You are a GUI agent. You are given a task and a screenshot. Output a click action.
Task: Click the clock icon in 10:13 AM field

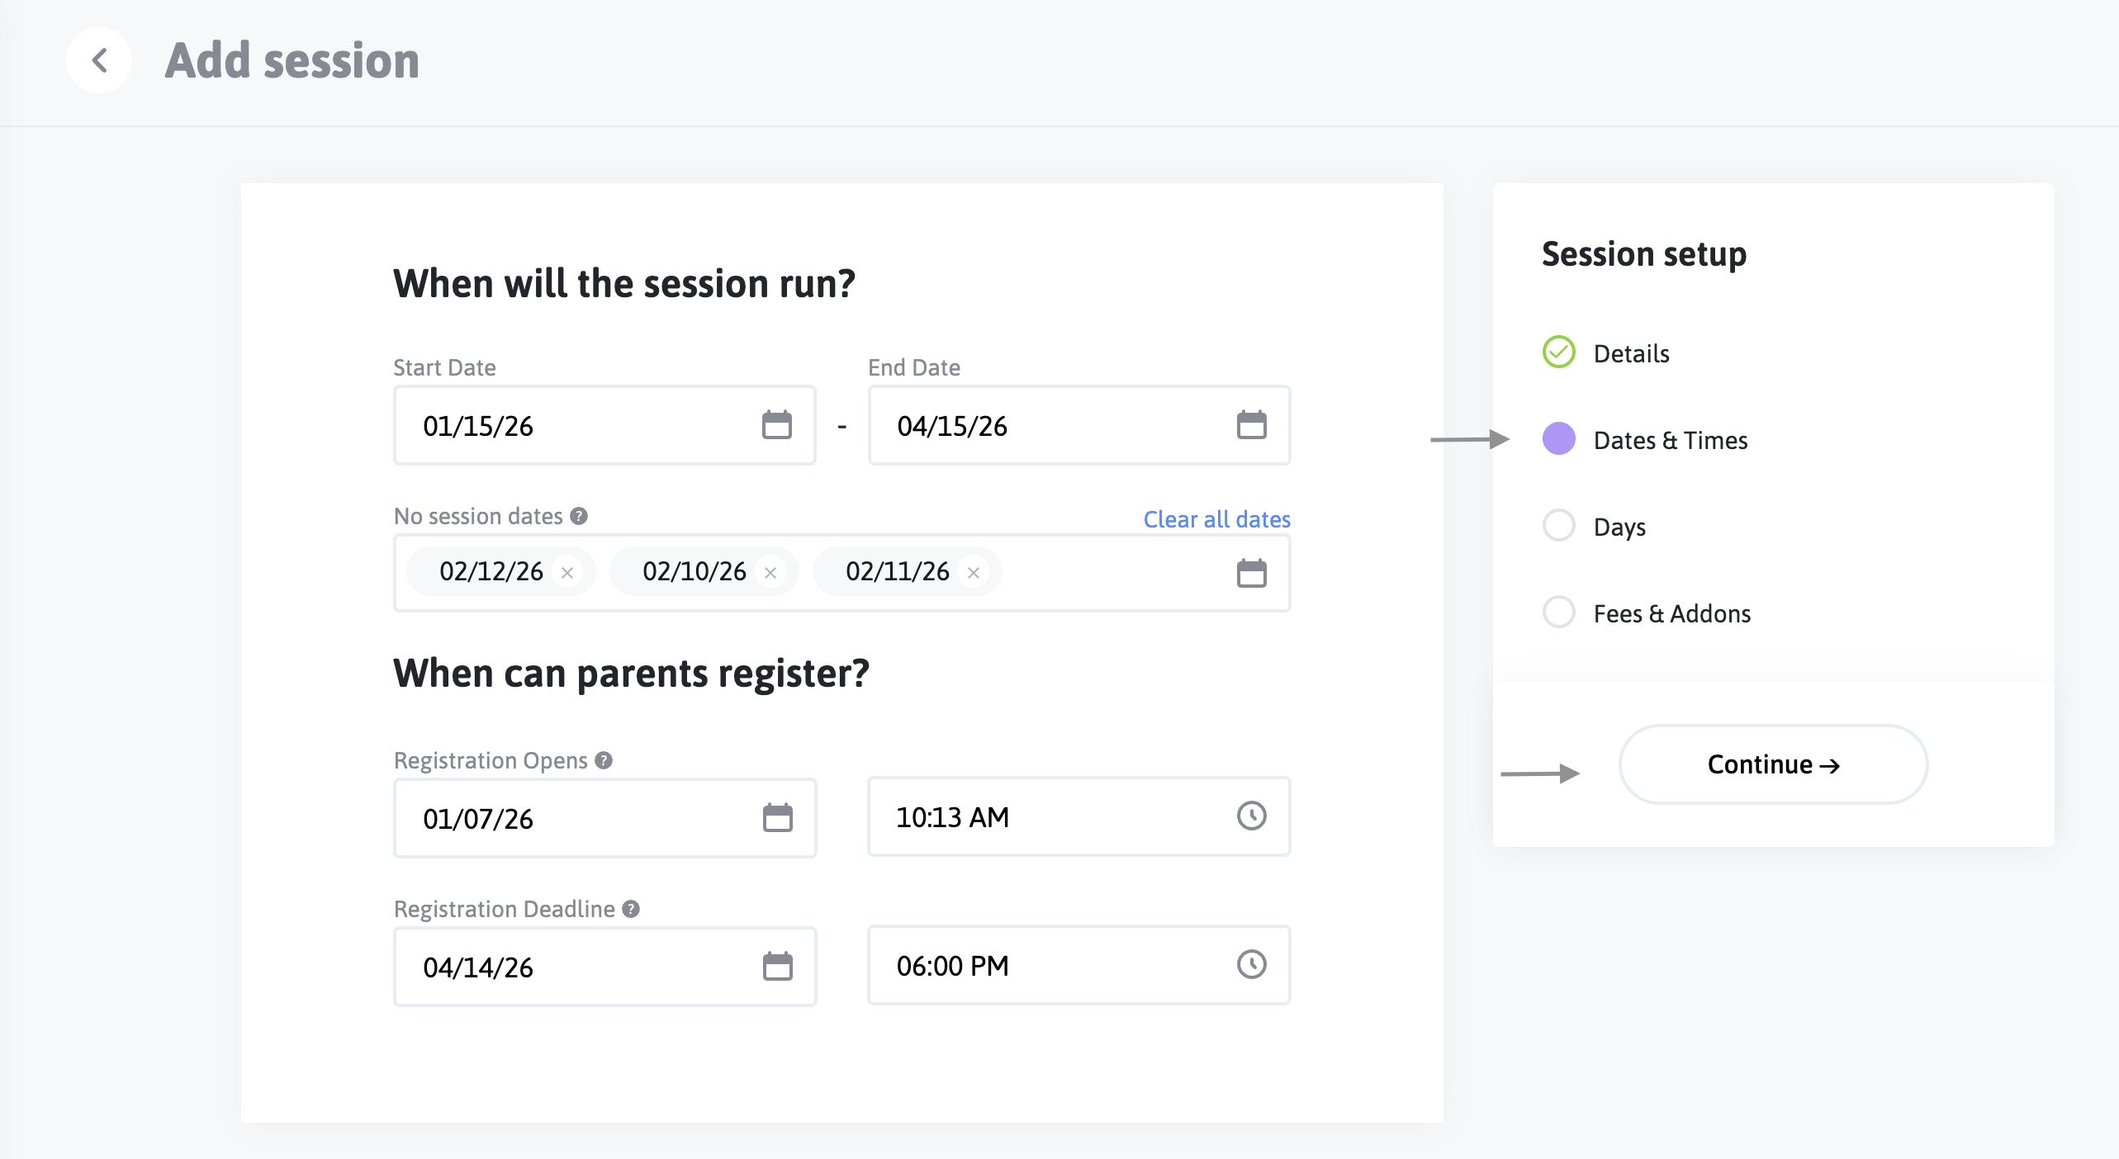1251,816
